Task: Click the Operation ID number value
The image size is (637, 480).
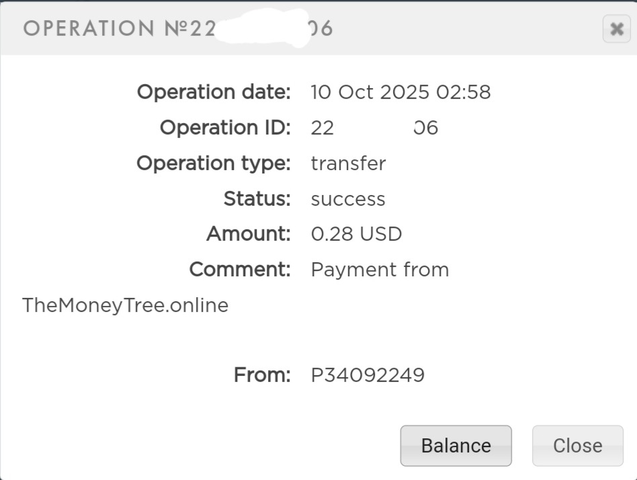Action: click(374, 128)
